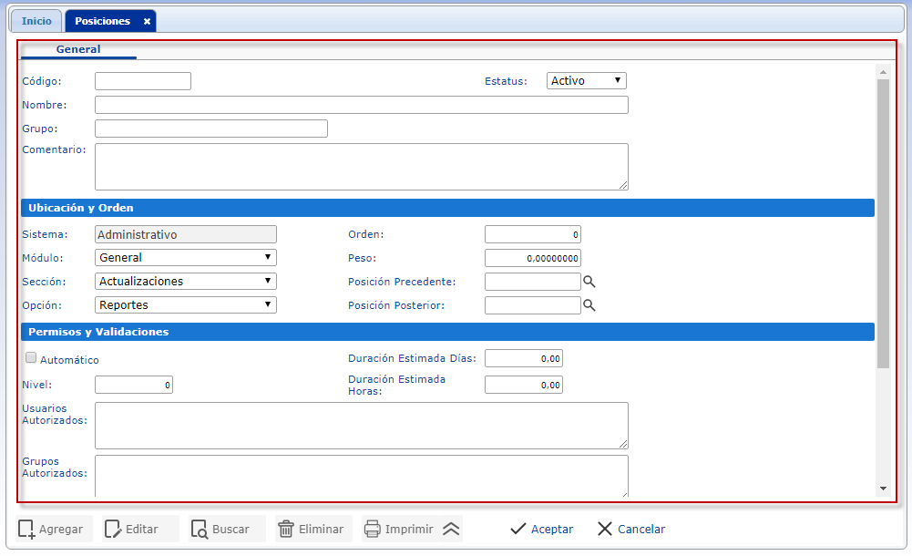
Task: Open the Sección dropdown list
Action: pyautogui.click(x=186, y=282)
